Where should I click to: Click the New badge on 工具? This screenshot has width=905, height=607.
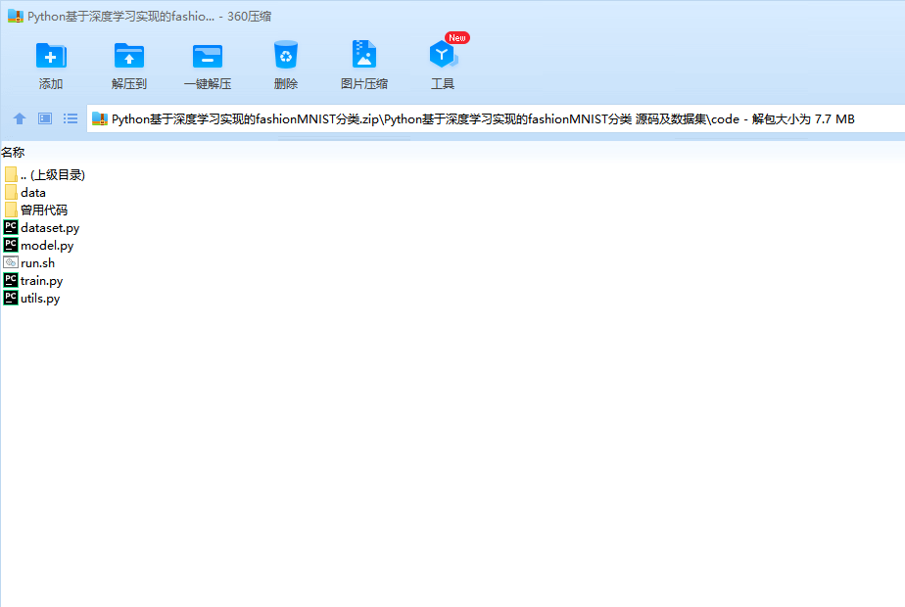point(457,38)
